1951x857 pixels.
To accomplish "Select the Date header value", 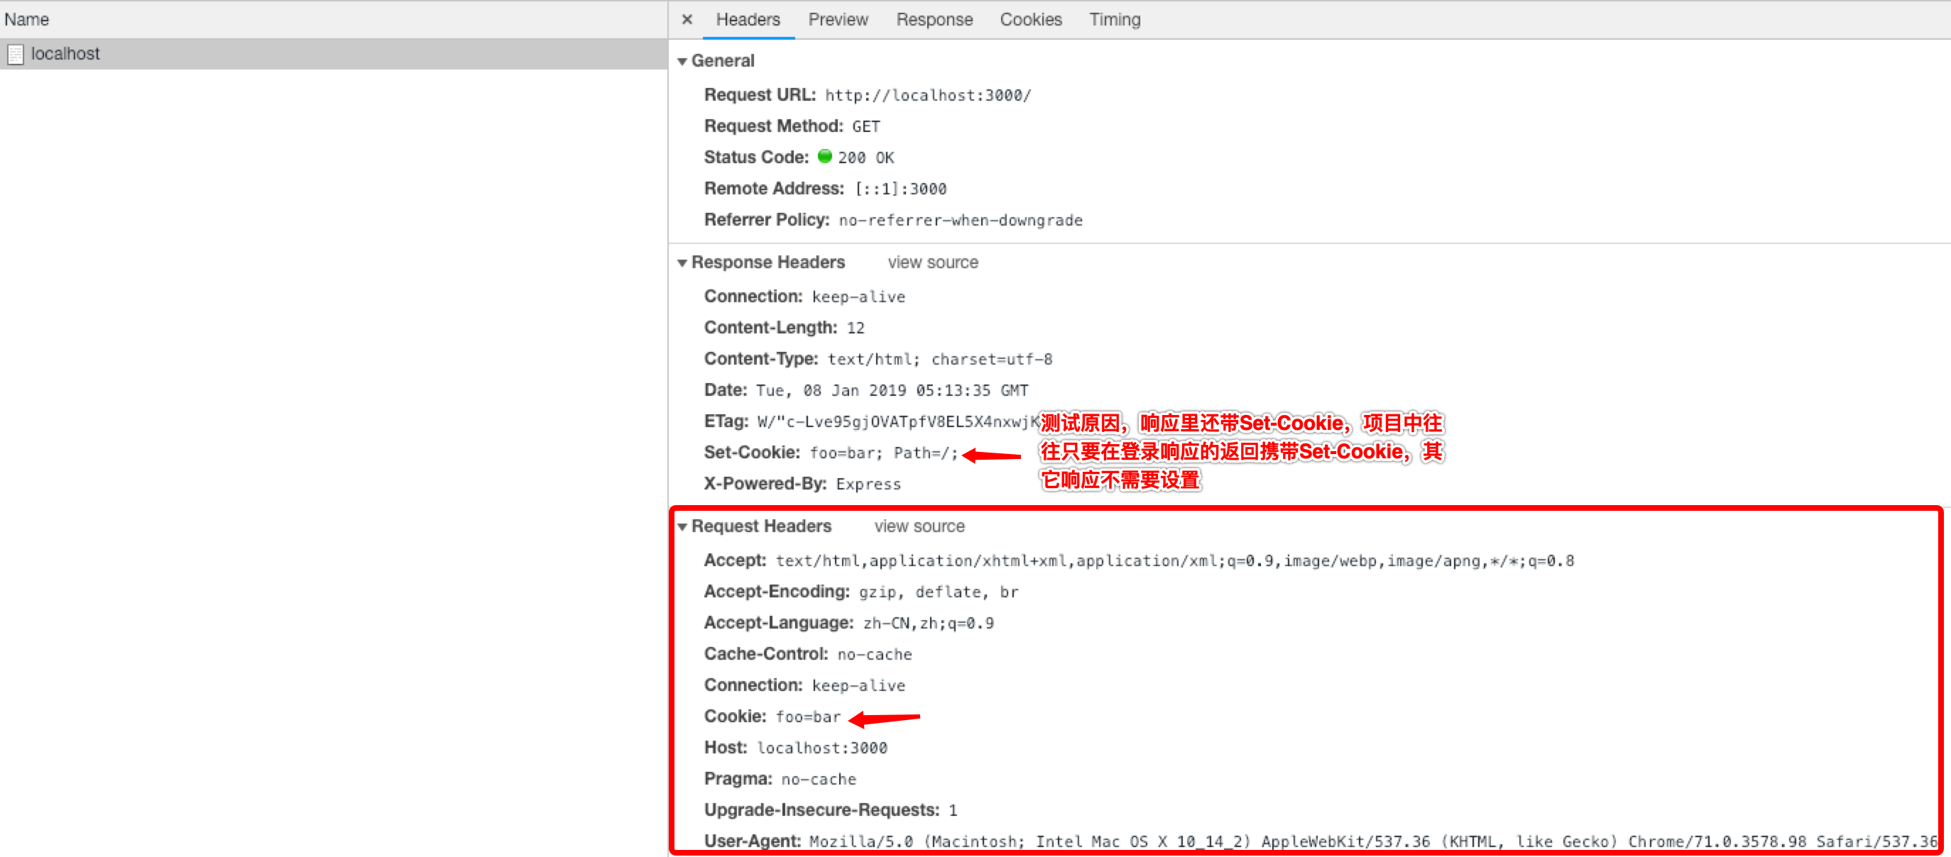I will pos(892,391).
